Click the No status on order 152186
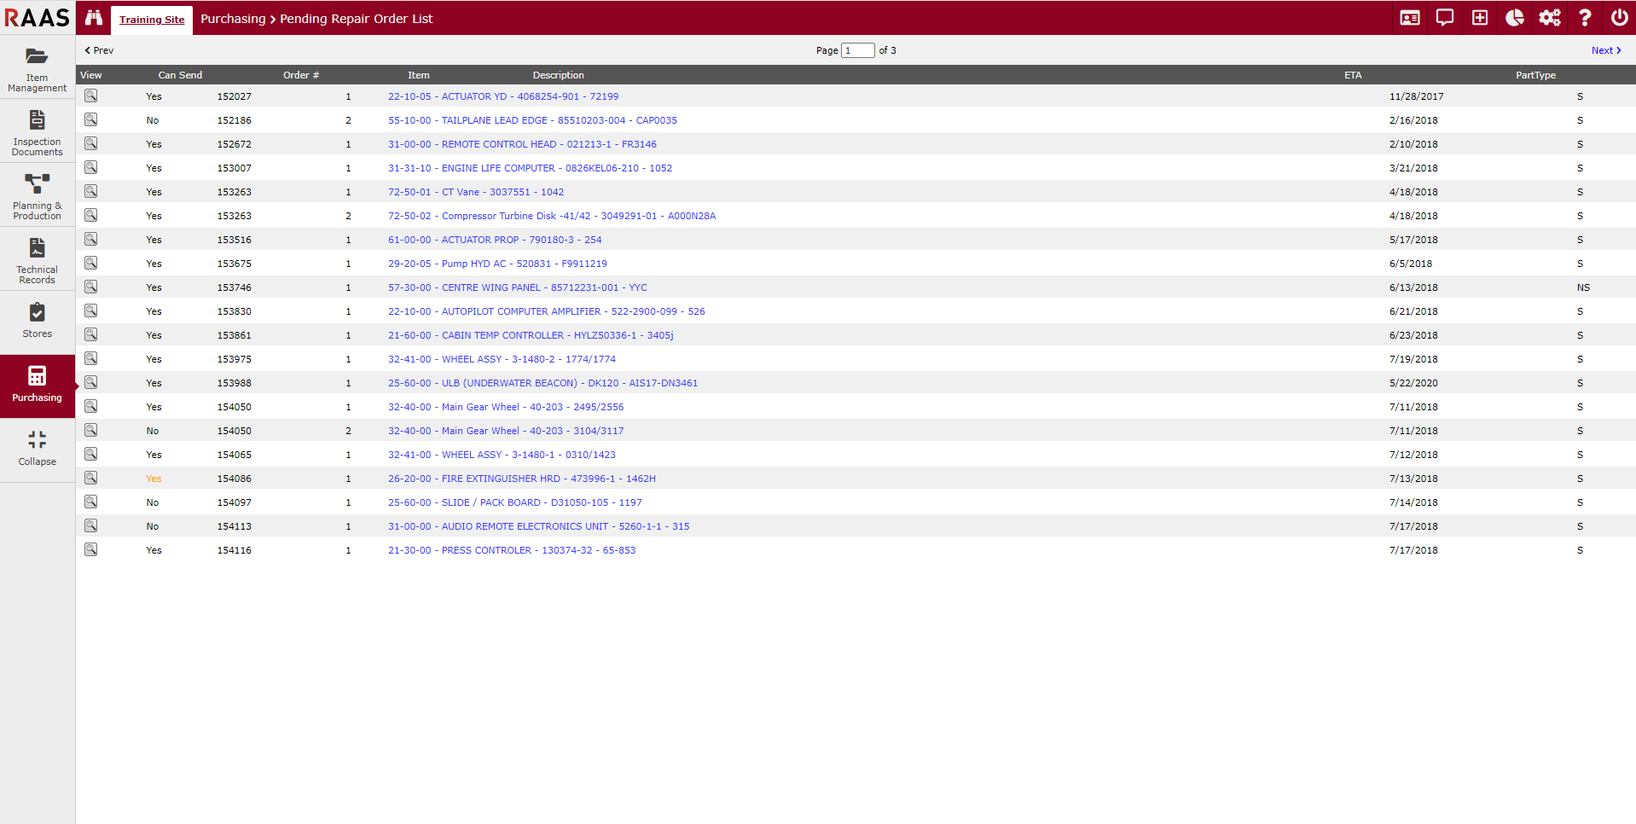1636x824 pixels. click(x=153, y=120)
